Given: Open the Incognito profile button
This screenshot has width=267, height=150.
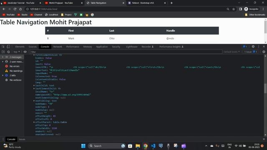Looking at the screenshot, I should [x=251, y=9].
